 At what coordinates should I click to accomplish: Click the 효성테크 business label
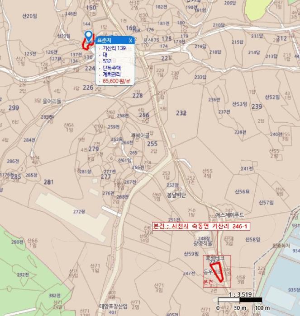[215, 258]
